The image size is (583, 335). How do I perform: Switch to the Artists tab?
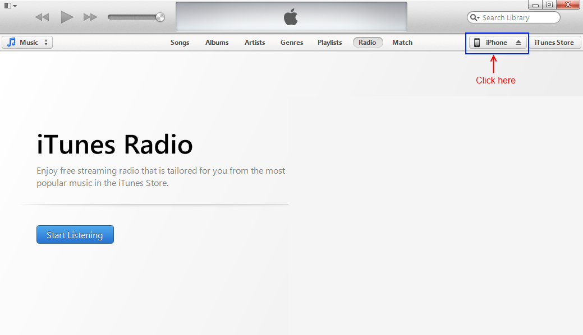click(255, 43)
